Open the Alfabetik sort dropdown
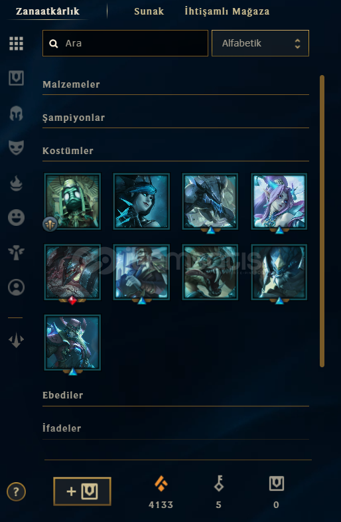This screenshot has height=522, width=341. [260, 43]
